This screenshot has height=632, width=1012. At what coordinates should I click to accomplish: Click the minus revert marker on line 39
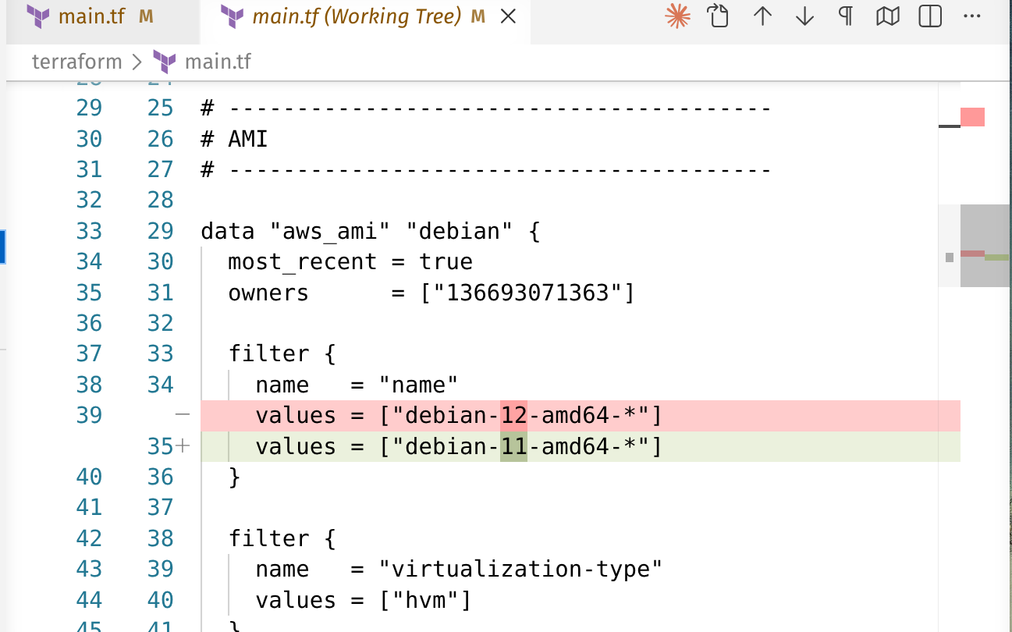(x=183, y=415)
